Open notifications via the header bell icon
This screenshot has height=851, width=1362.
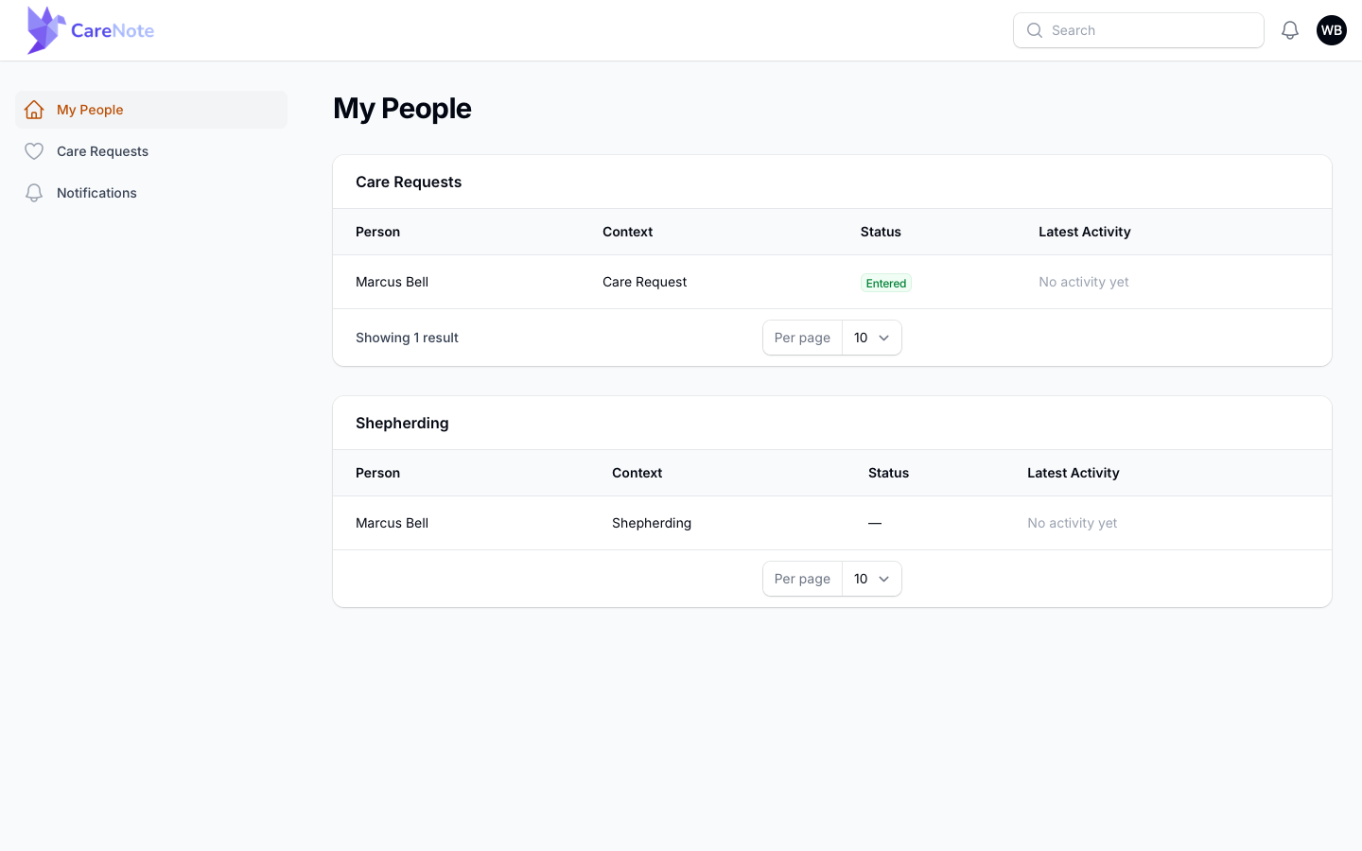click(1290, 30)
